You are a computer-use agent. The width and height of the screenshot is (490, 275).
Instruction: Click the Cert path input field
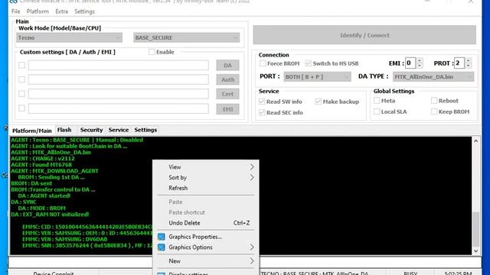point(119,94)
